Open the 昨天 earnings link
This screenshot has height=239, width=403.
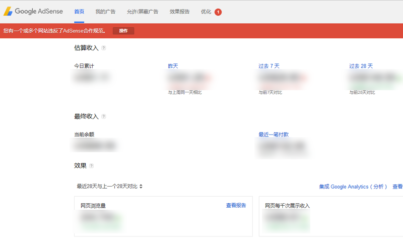pyautogui.click(x=173, y=66)
